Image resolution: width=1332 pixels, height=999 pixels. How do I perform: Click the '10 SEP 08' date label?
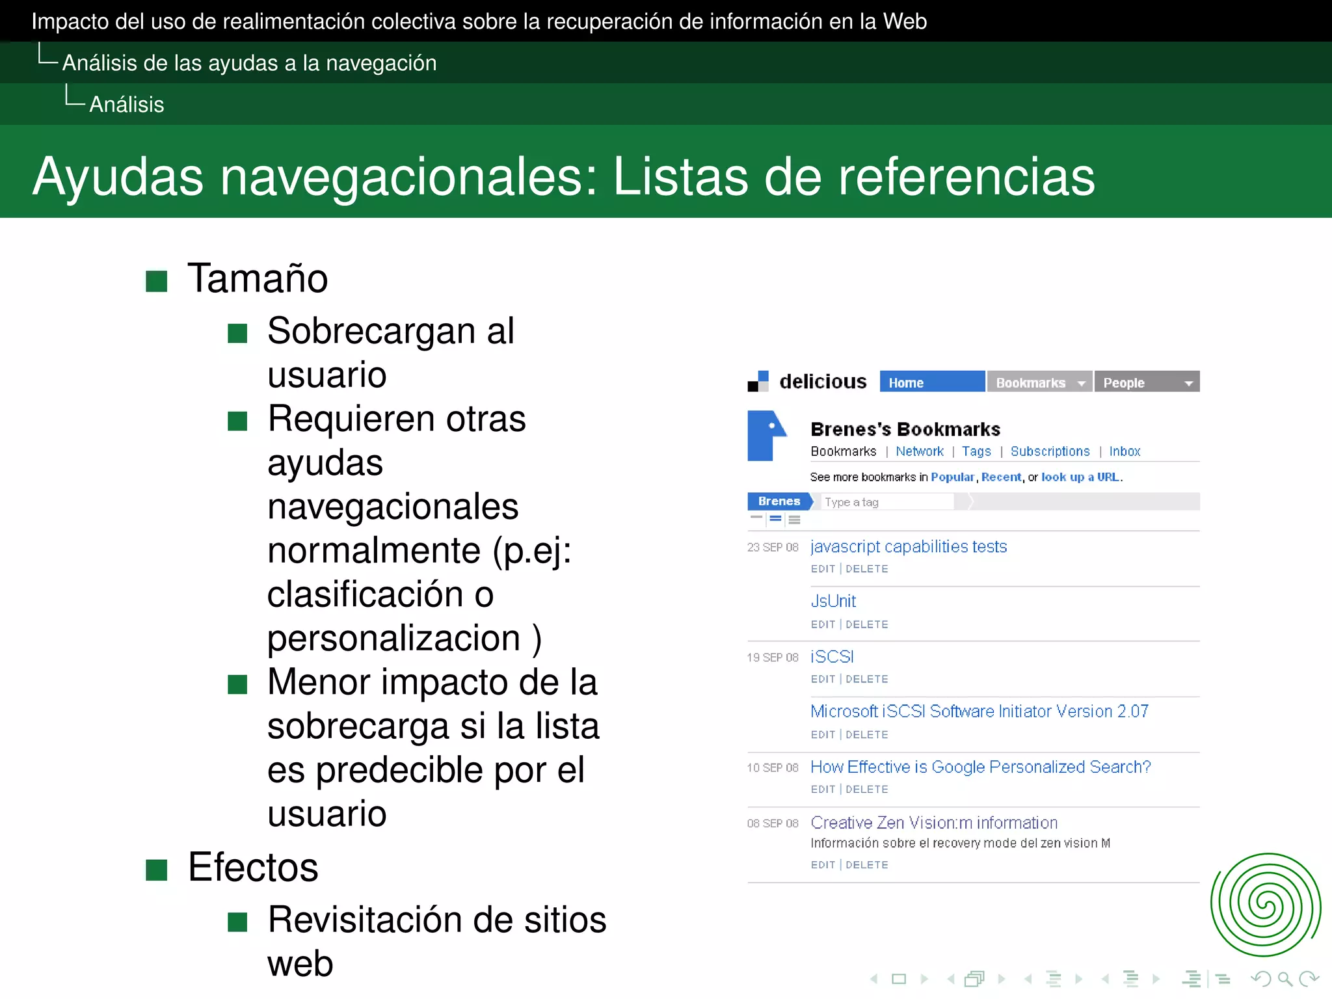[x=773, y=767]
